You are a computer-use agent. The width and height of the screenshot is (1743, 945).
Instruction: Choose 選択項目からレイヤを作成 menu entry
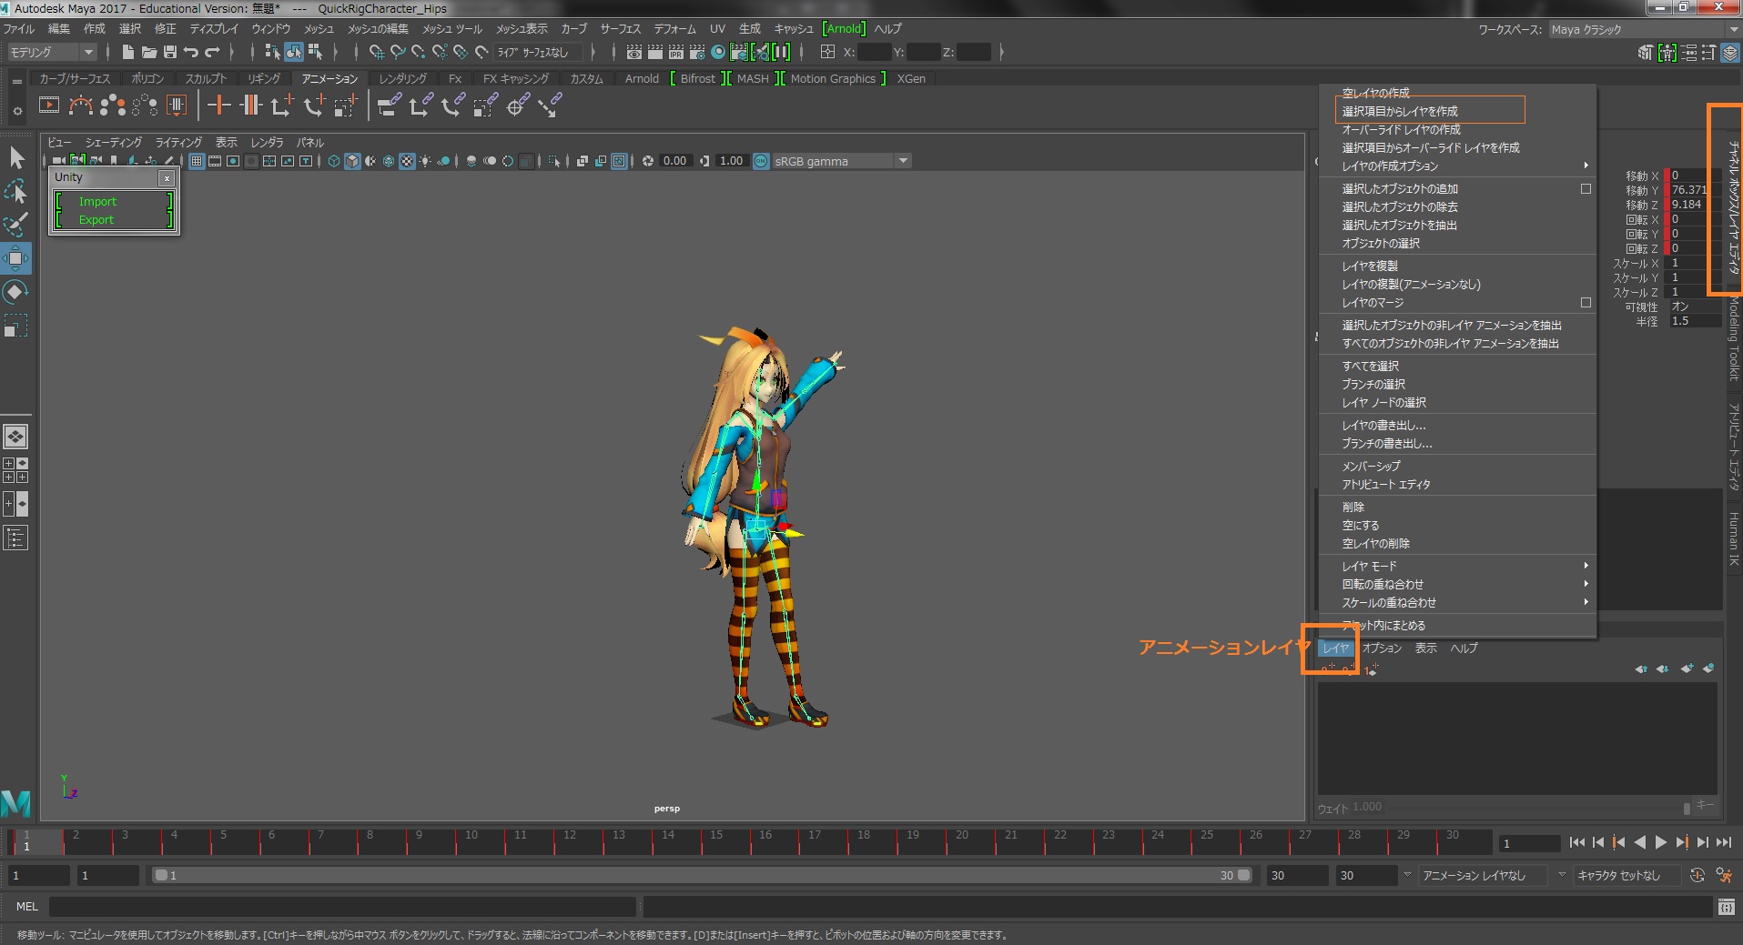tap(1399, 111)
